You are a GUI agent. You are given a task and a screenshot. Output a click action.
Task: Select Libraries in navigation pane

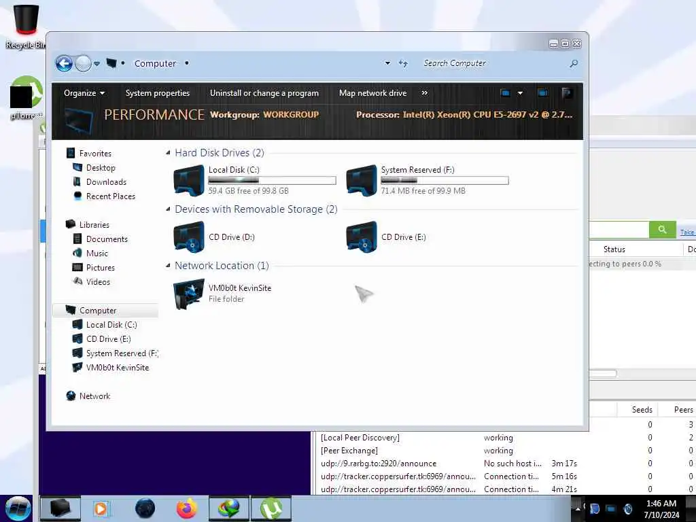[x=94, y=224]
